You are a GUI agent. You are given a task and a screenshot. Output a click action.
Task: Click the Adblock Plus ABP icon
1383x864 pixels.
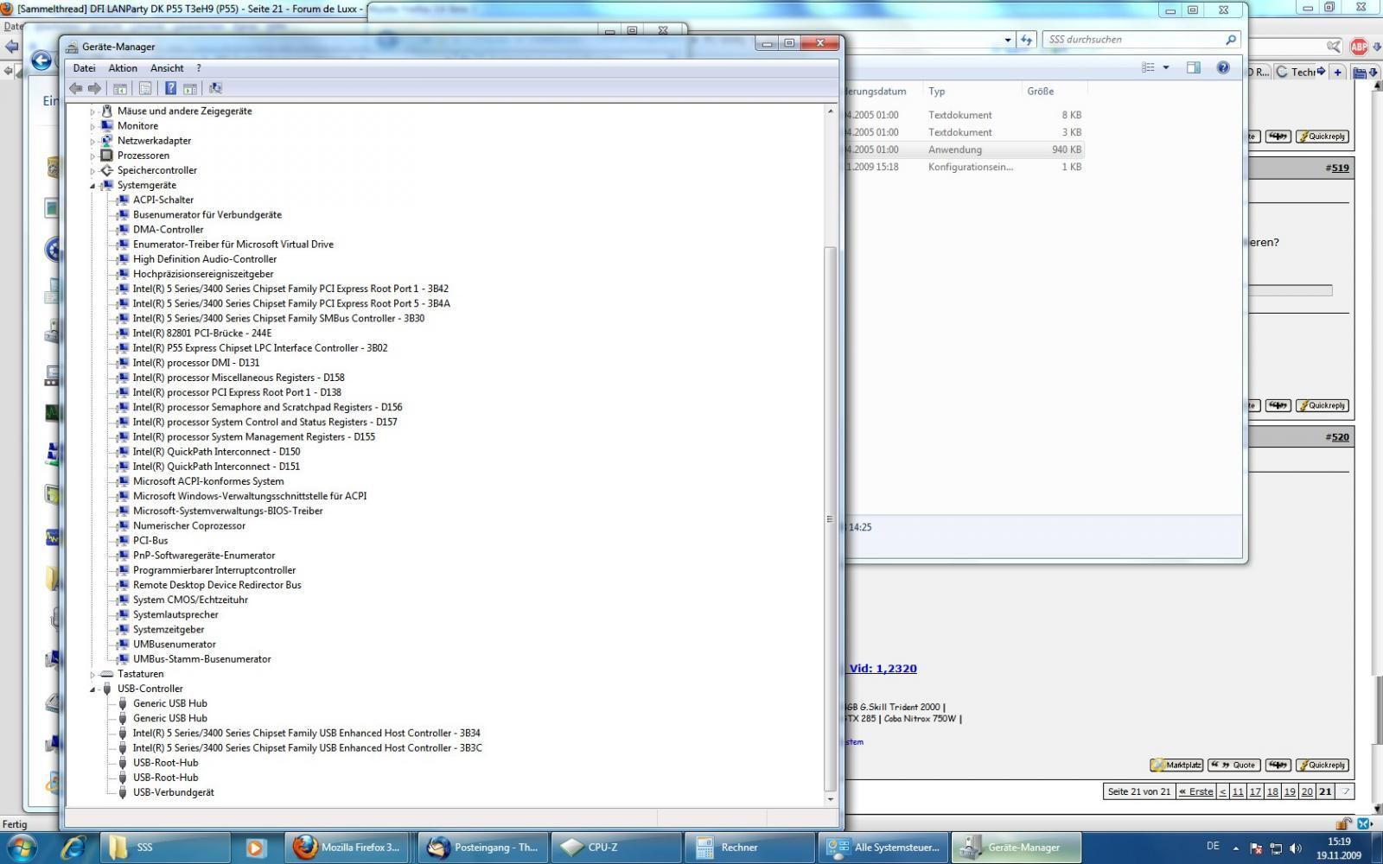point(1358,47)
